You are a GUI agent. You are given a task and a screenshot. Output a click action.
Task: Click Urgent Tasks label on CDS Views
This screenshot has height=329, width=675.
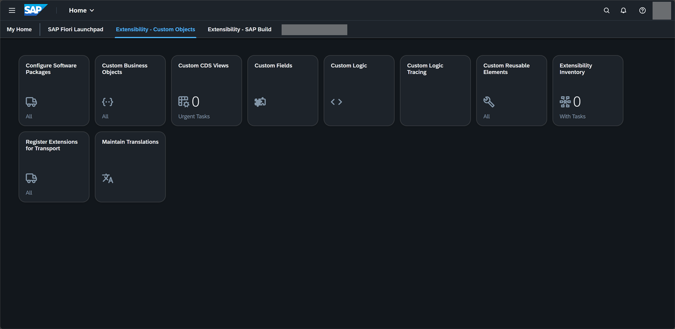[194, 116]
